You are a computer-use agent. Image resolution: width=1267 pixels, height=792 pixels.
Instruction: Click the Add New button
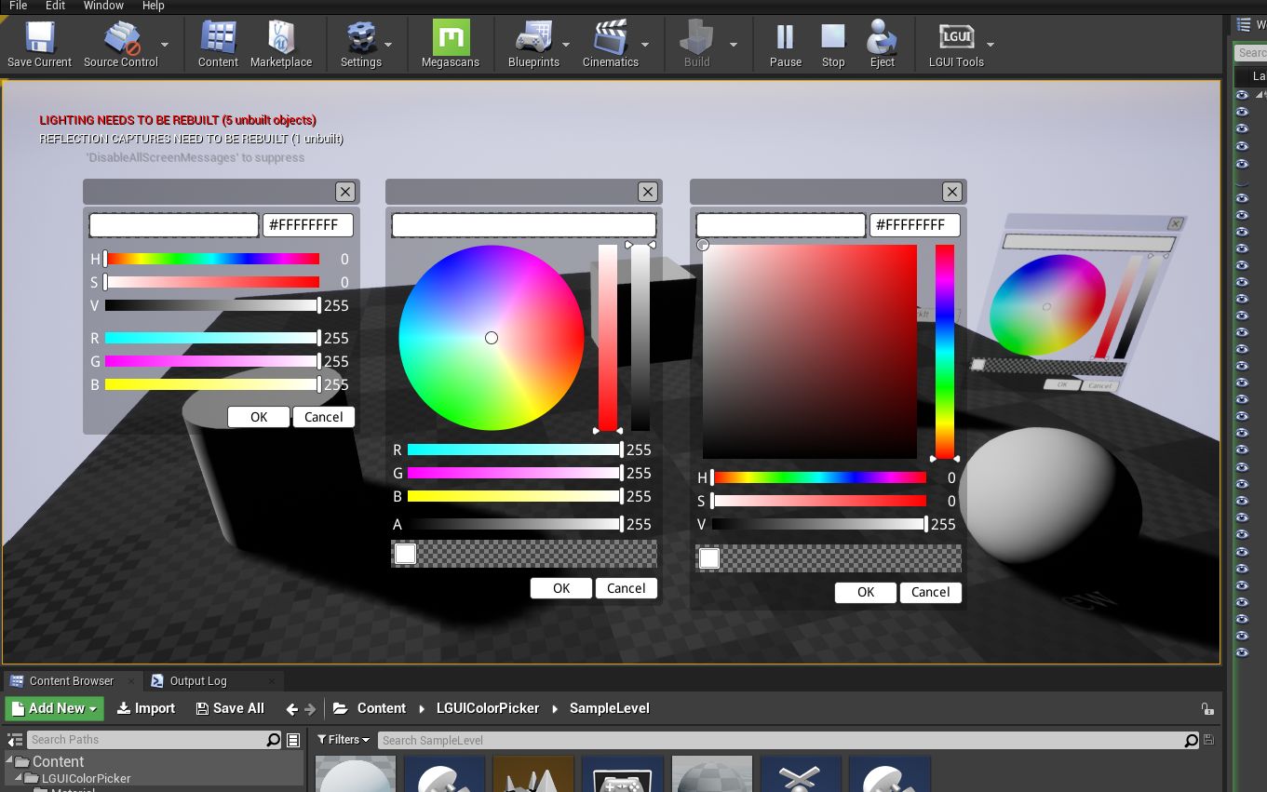55,708
